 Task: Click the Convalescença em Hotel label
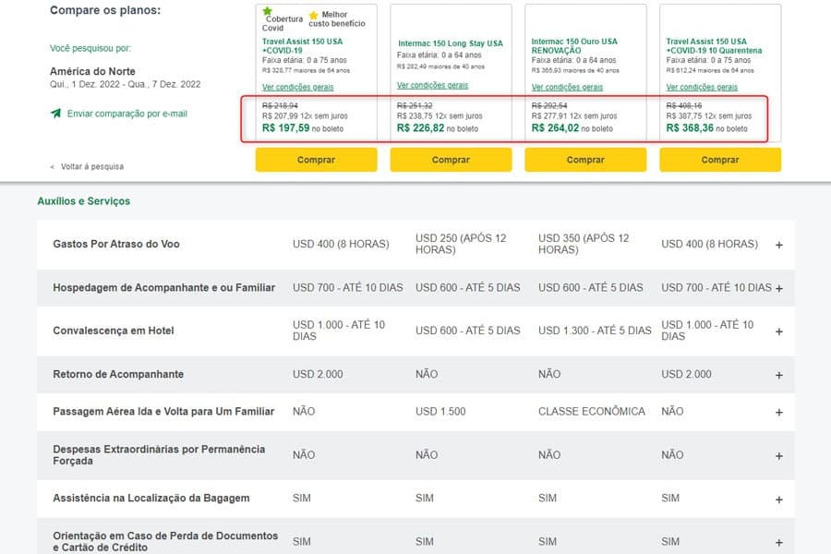[114, 331]
